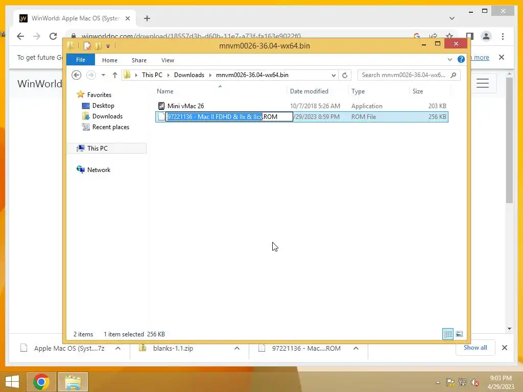Click muted volume icon in system tray
The height and width of the screenshot is (392, 523).
pyautogui.click(x=474, y=382)
